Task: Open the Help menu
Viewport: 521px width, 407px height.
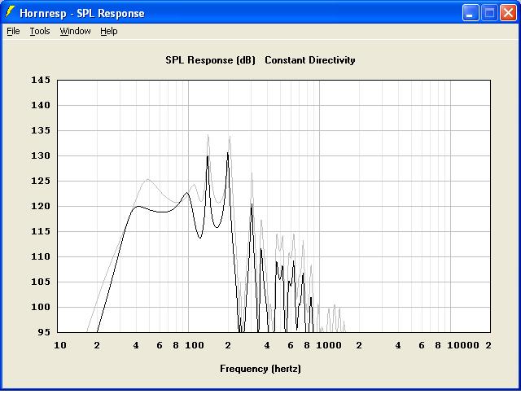Action: point(109,31)
